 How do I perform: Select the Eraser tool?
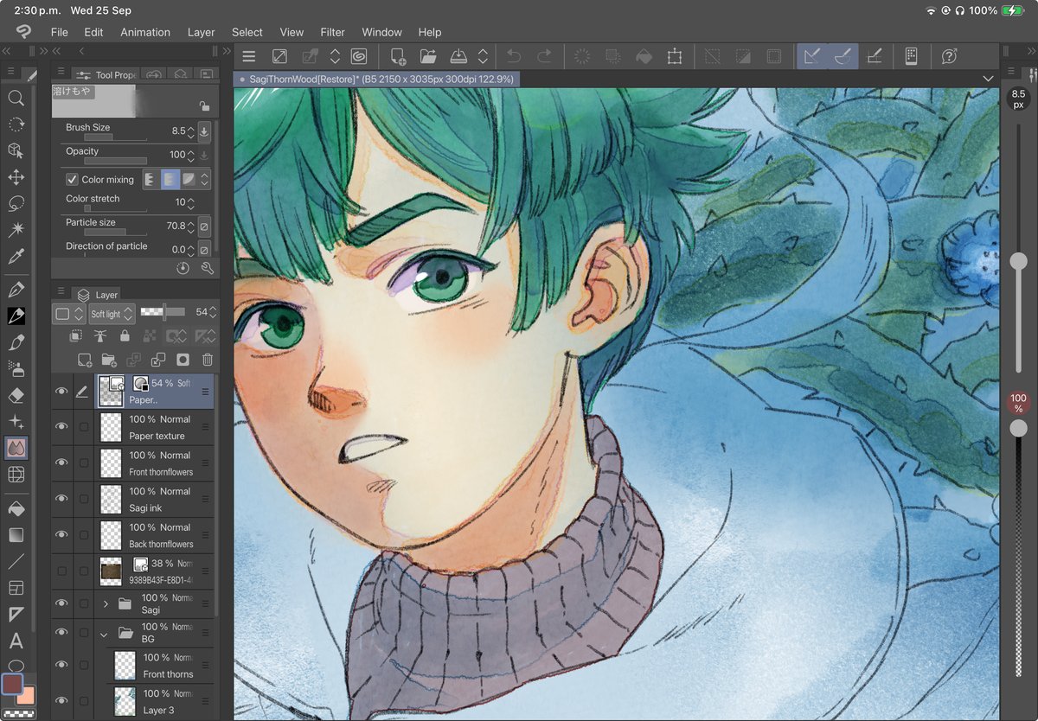coord(16,395)
